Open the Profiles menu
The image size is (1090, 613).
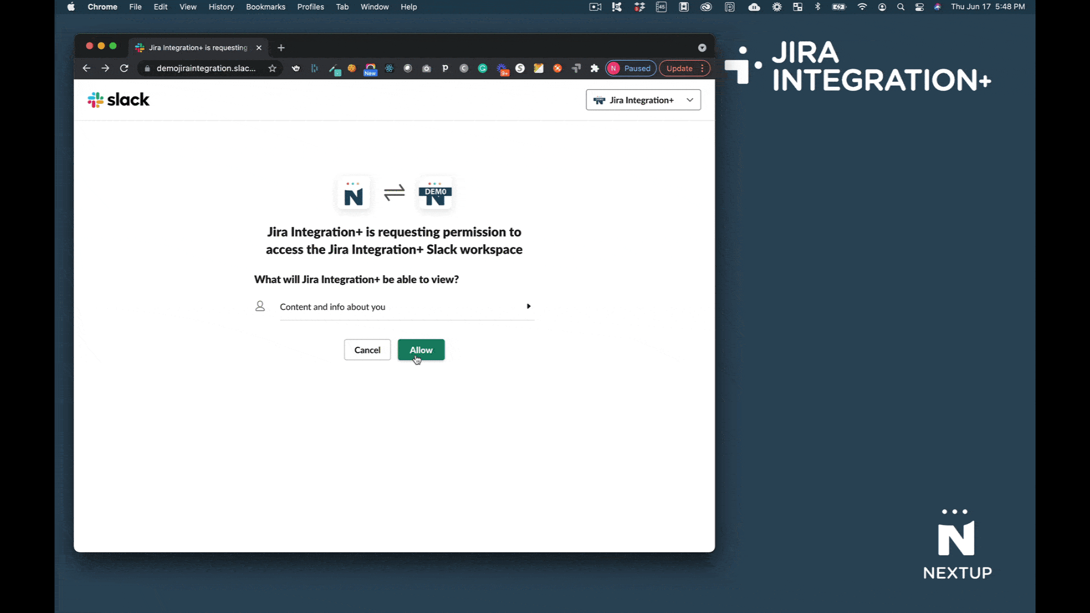(311, 7)
